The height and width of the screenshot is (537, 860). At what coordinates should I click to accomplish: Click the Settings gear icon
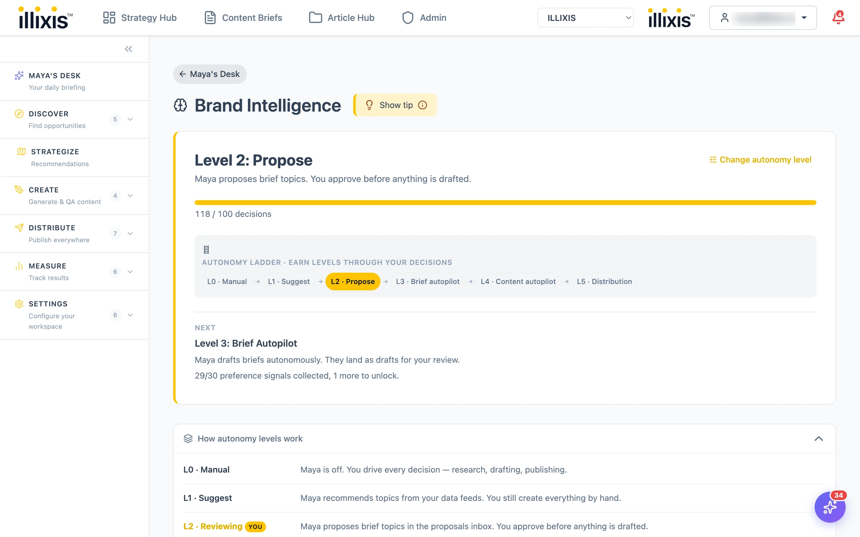[x=19, y=304]
